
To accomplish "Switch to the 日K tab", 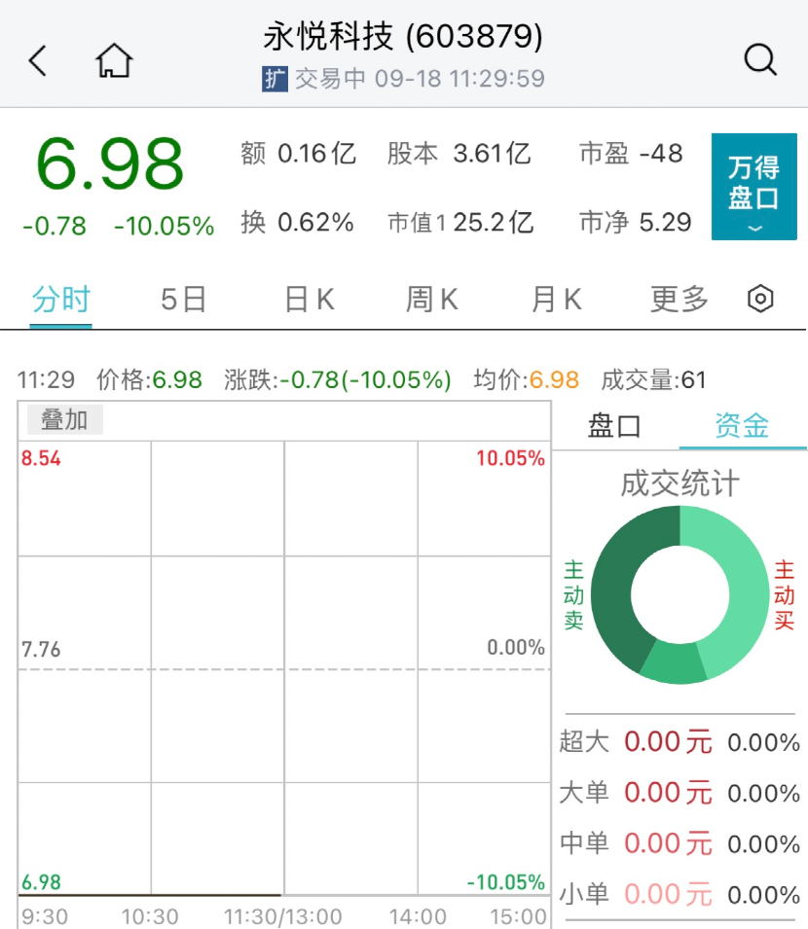I will pyautogui.click(x=310, y=300).
